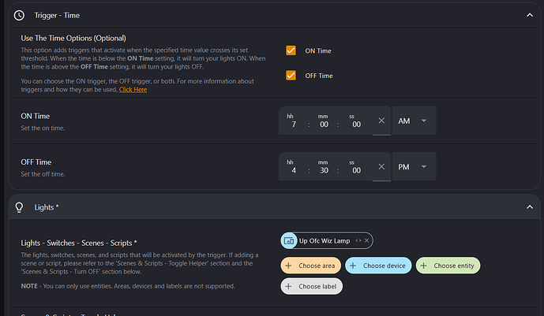Click the Set the on time. description
Viewport: 544px width, 316px height.
click(x=43, y=128)
